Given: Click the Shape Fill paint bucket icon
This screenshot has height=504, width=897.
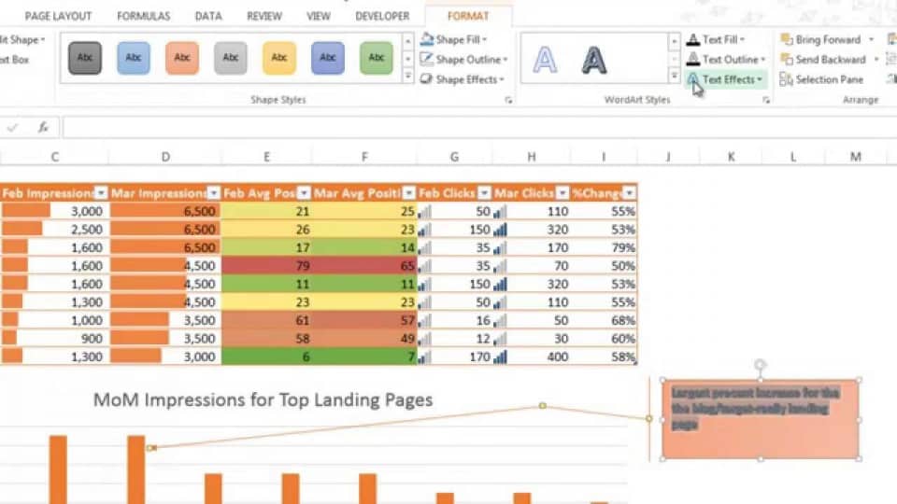Looking at the screenshot, I should pos(427,39).
